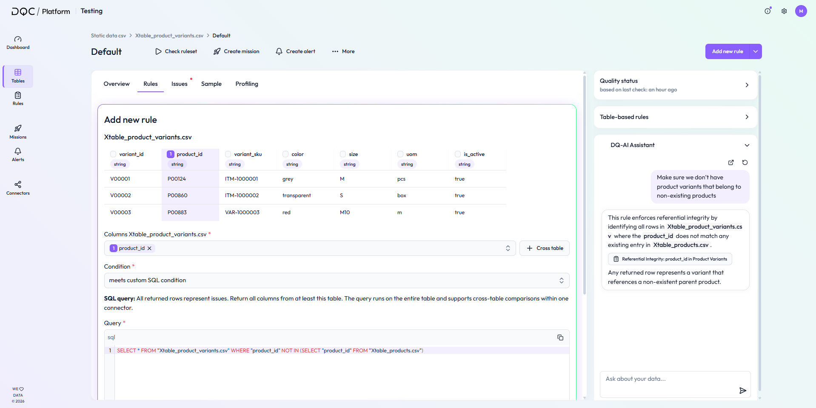Screen dimensions: 816x408
Task: Open the settings gear icon
Action: point(784,11)
